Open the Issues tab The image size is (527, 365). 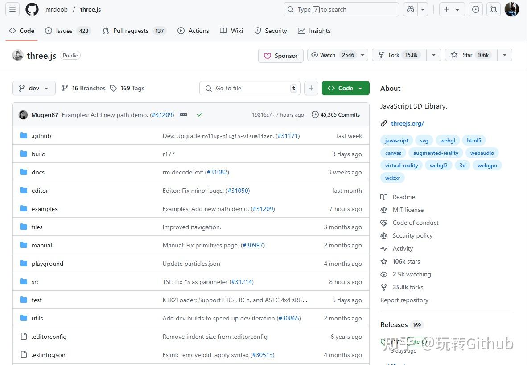[x=68, y=31]
